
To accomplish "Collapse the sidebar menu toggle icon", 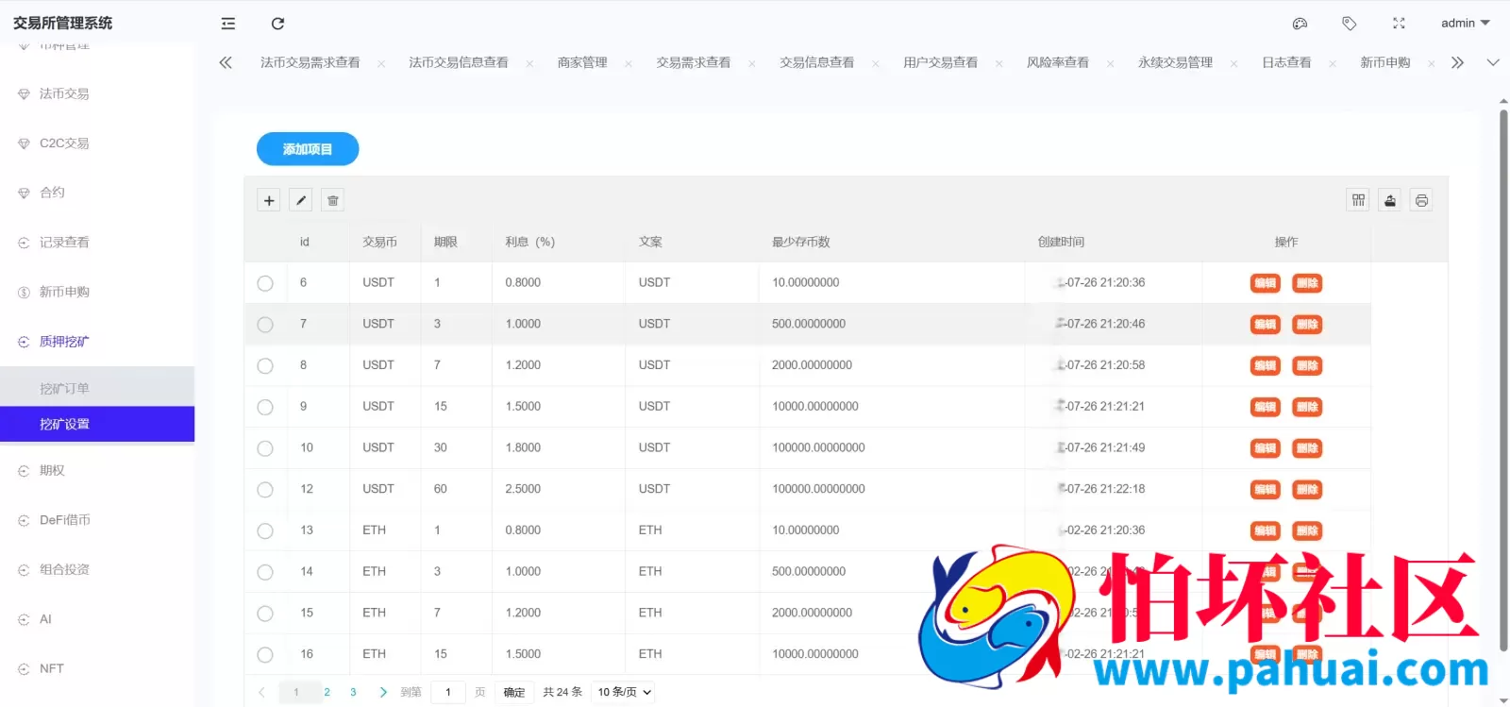I will coord(227,24).
